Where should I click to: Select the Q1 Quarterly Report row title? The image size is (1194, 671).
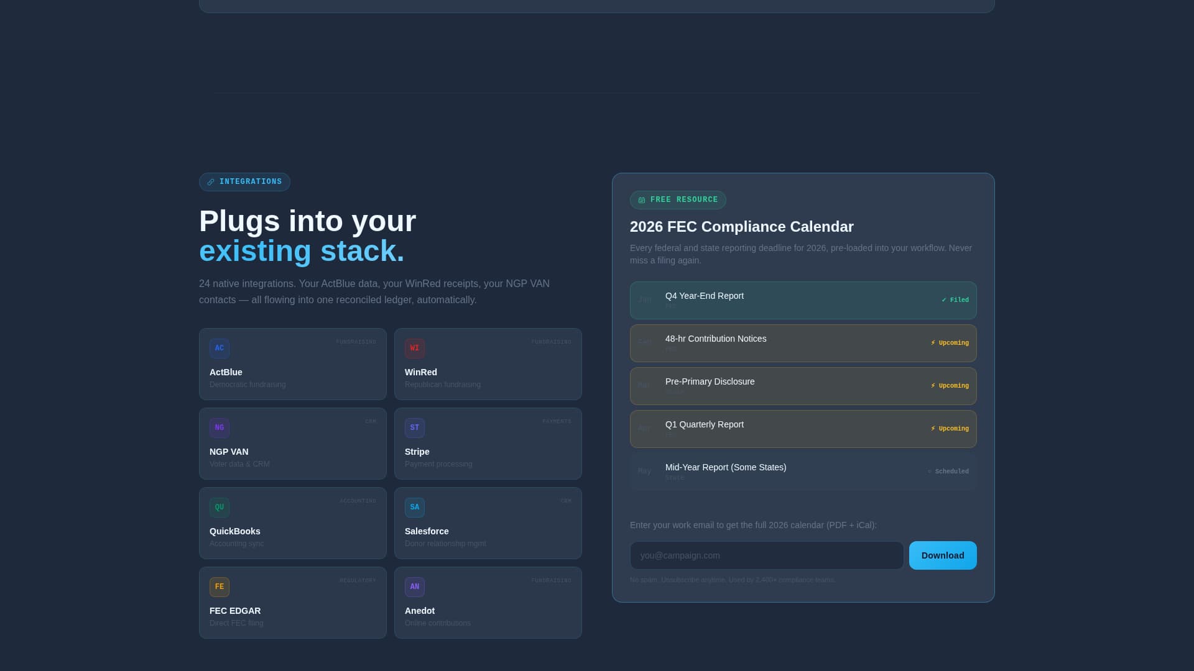pos(705,424)
